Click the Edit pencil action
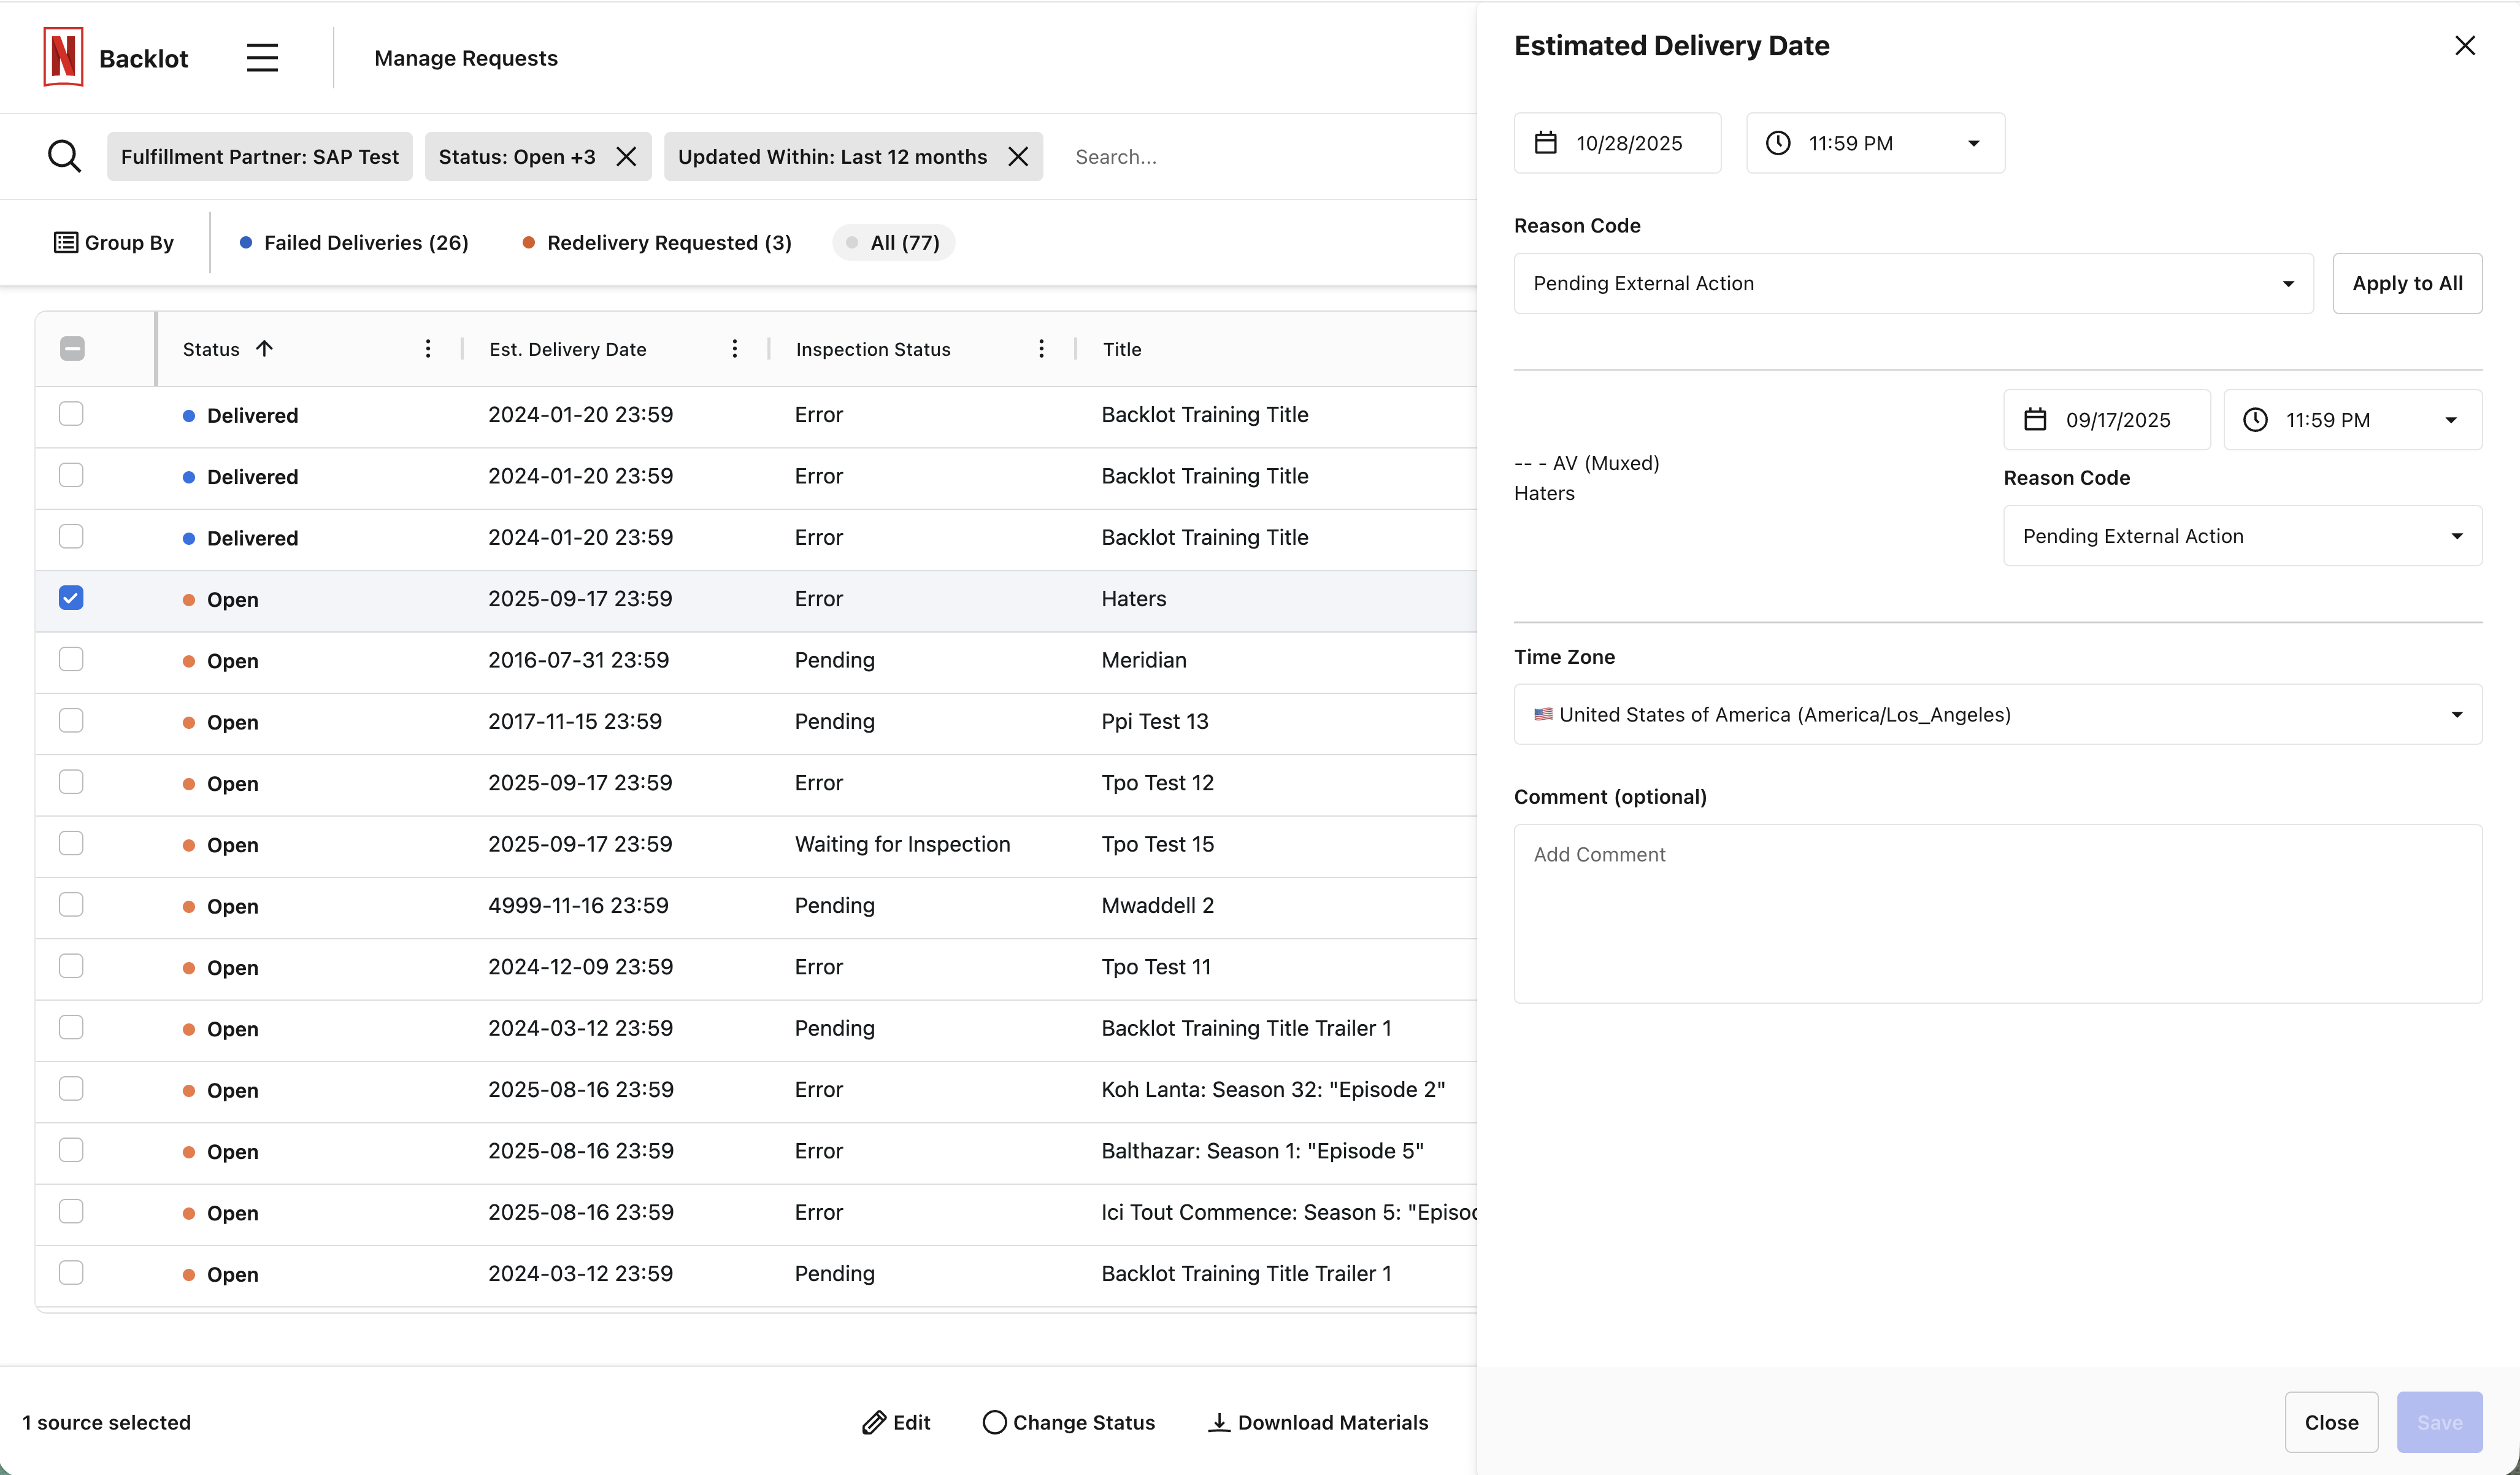The width and height of the screenshot is (2520, 1475). pos(896,1422)
